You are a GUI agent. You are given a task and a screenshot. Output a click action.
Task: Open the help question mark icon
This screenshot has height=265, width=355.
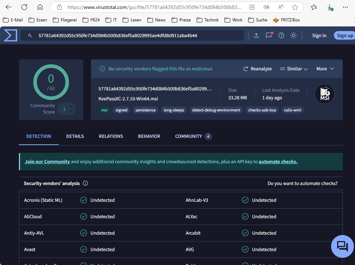coord(281,35)
